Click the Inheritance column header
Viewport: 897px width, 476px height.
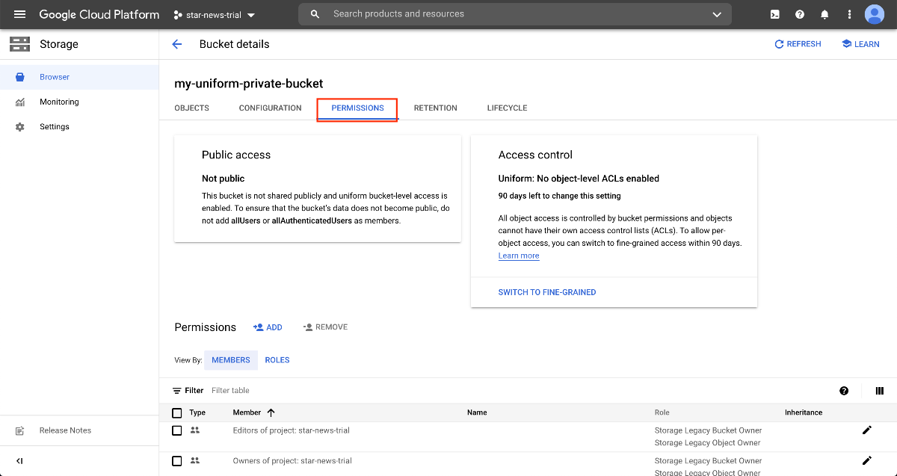(x=804, y=412)
